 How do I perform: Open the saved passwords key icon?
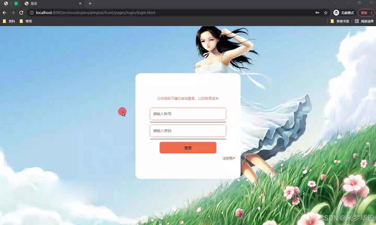(x=317, y=12)
